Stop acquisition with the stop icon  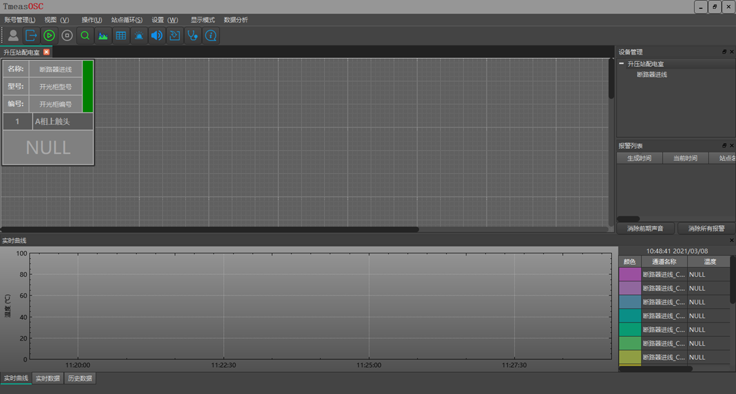(x=67, y=35)
